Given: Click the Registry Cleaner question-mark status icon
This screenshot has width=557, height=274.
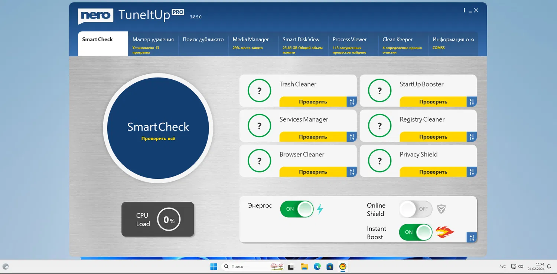Looking at the screenshot, I should point(380,126).
